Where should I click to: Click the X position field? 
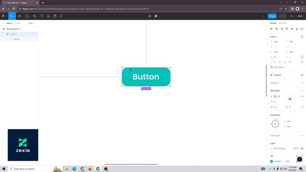[276, 42]
